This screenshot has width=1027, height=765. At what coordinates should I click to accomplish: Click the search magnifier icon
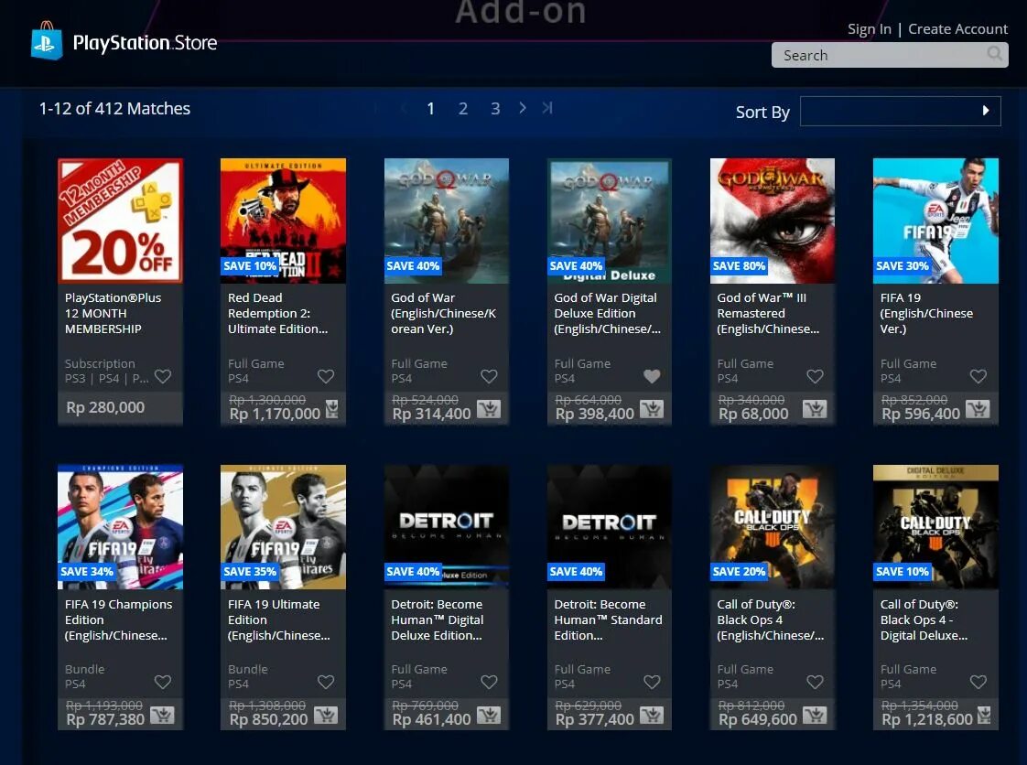click(x=994, y=54)
